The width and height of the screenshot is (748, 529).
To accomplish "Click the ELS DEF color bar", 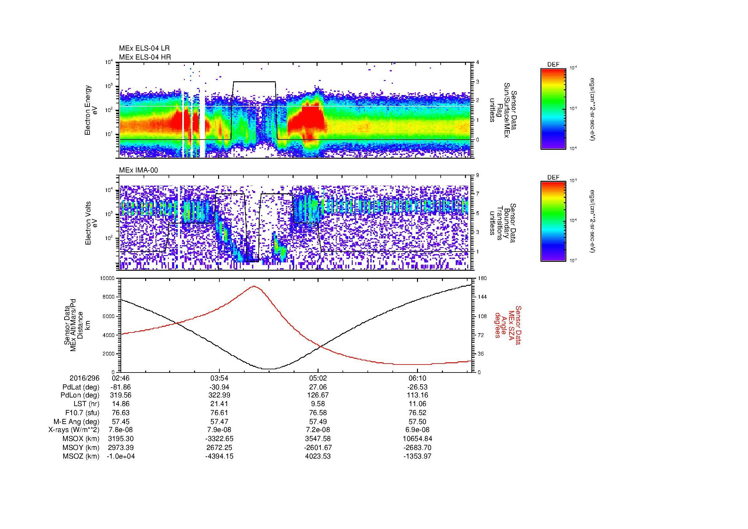I will tap(553, 108).
